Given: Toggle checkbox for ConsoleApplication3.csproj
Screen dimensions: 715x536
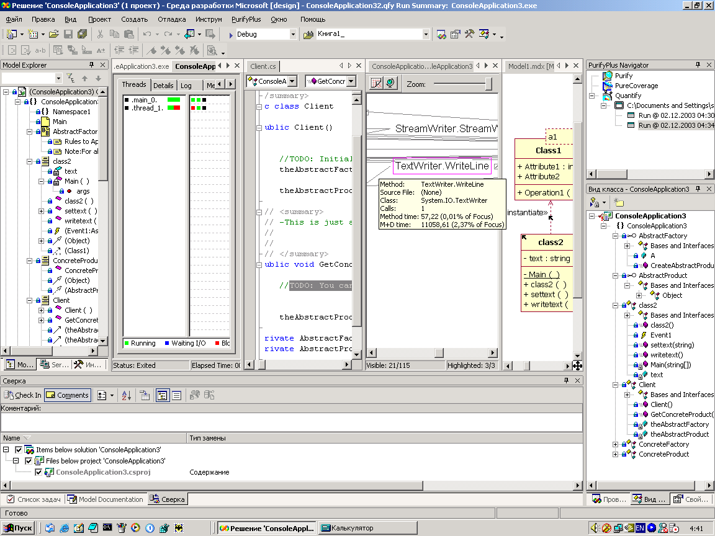Looking at the screenshot, I should pos(38,472).
